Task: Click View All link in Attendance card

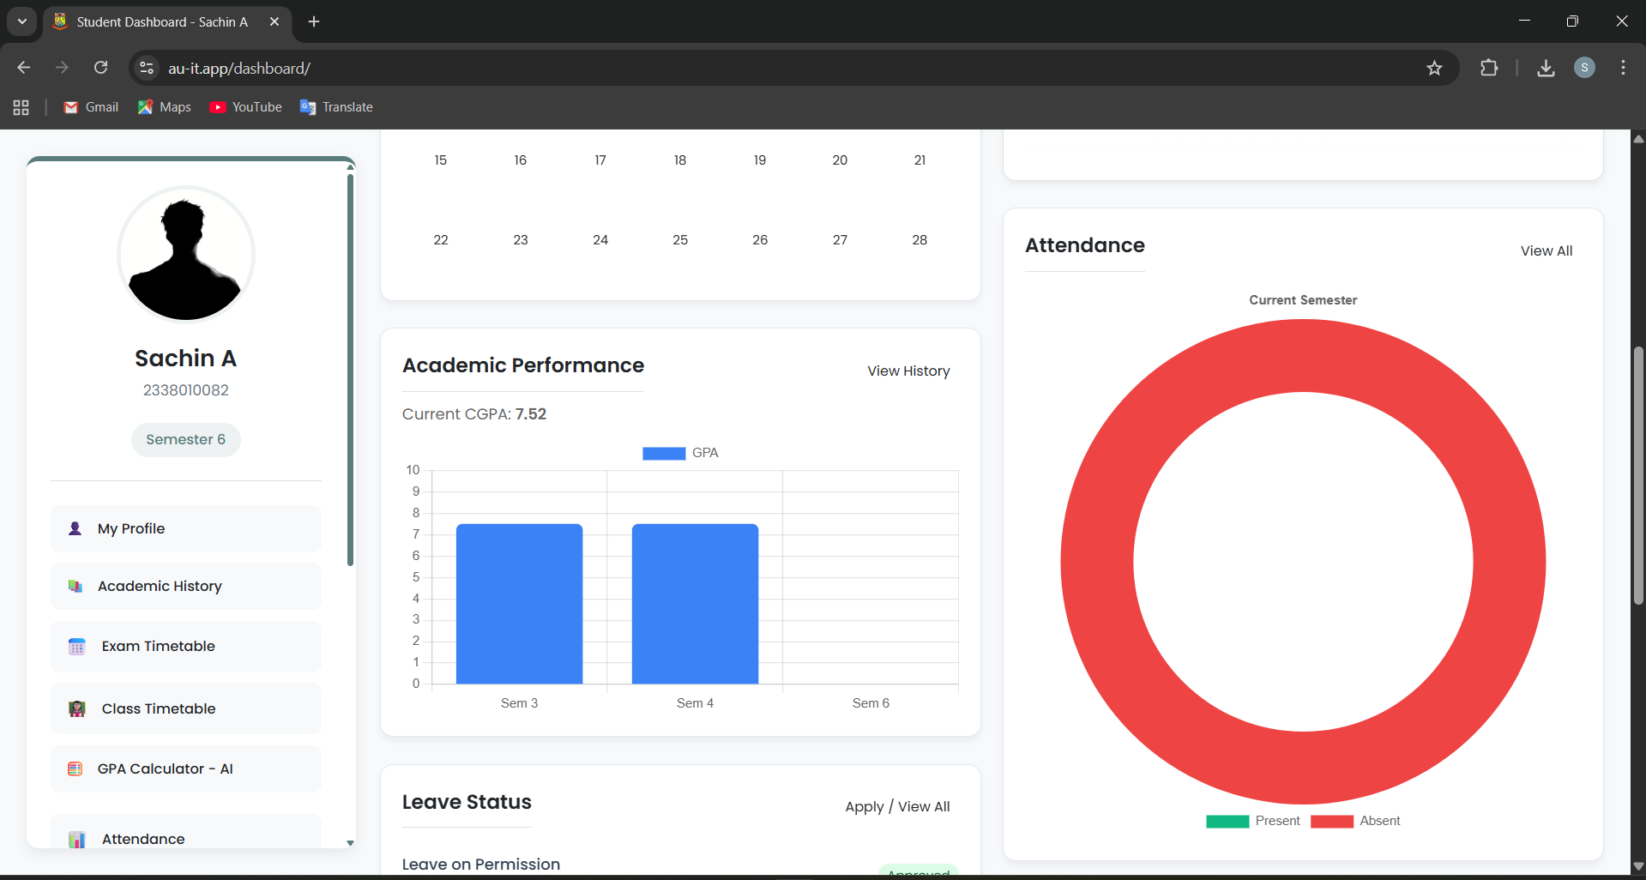Action: pos(1546,251)
